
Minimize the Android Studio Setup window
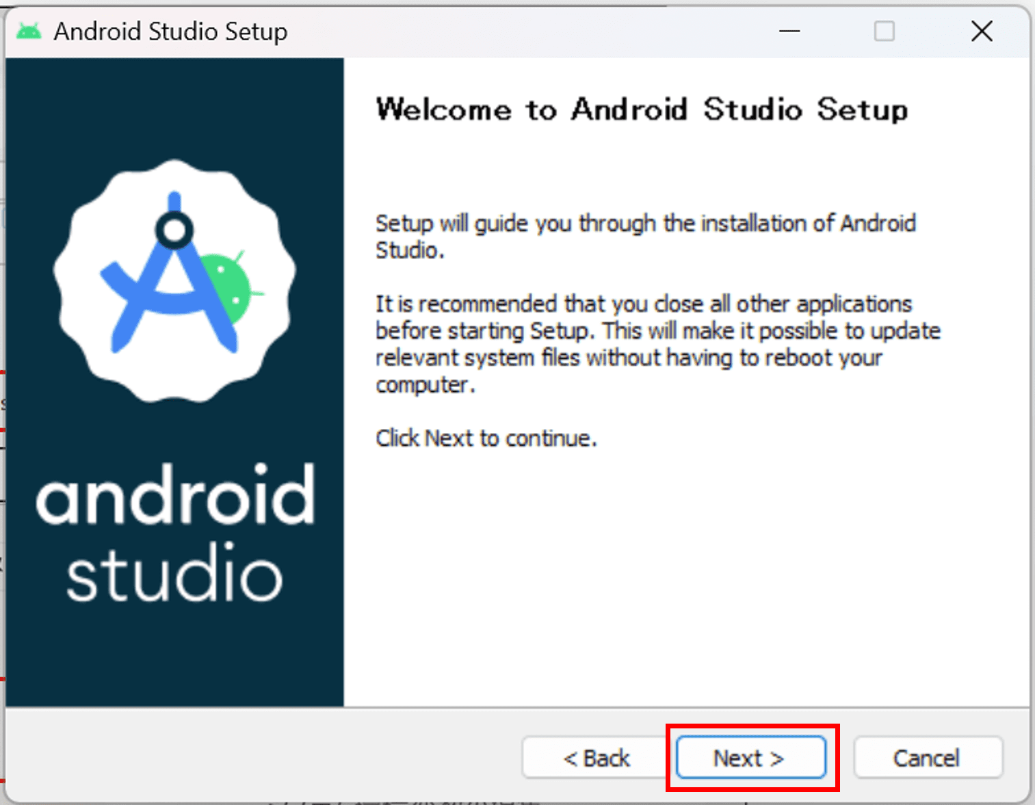pos(789,31)
